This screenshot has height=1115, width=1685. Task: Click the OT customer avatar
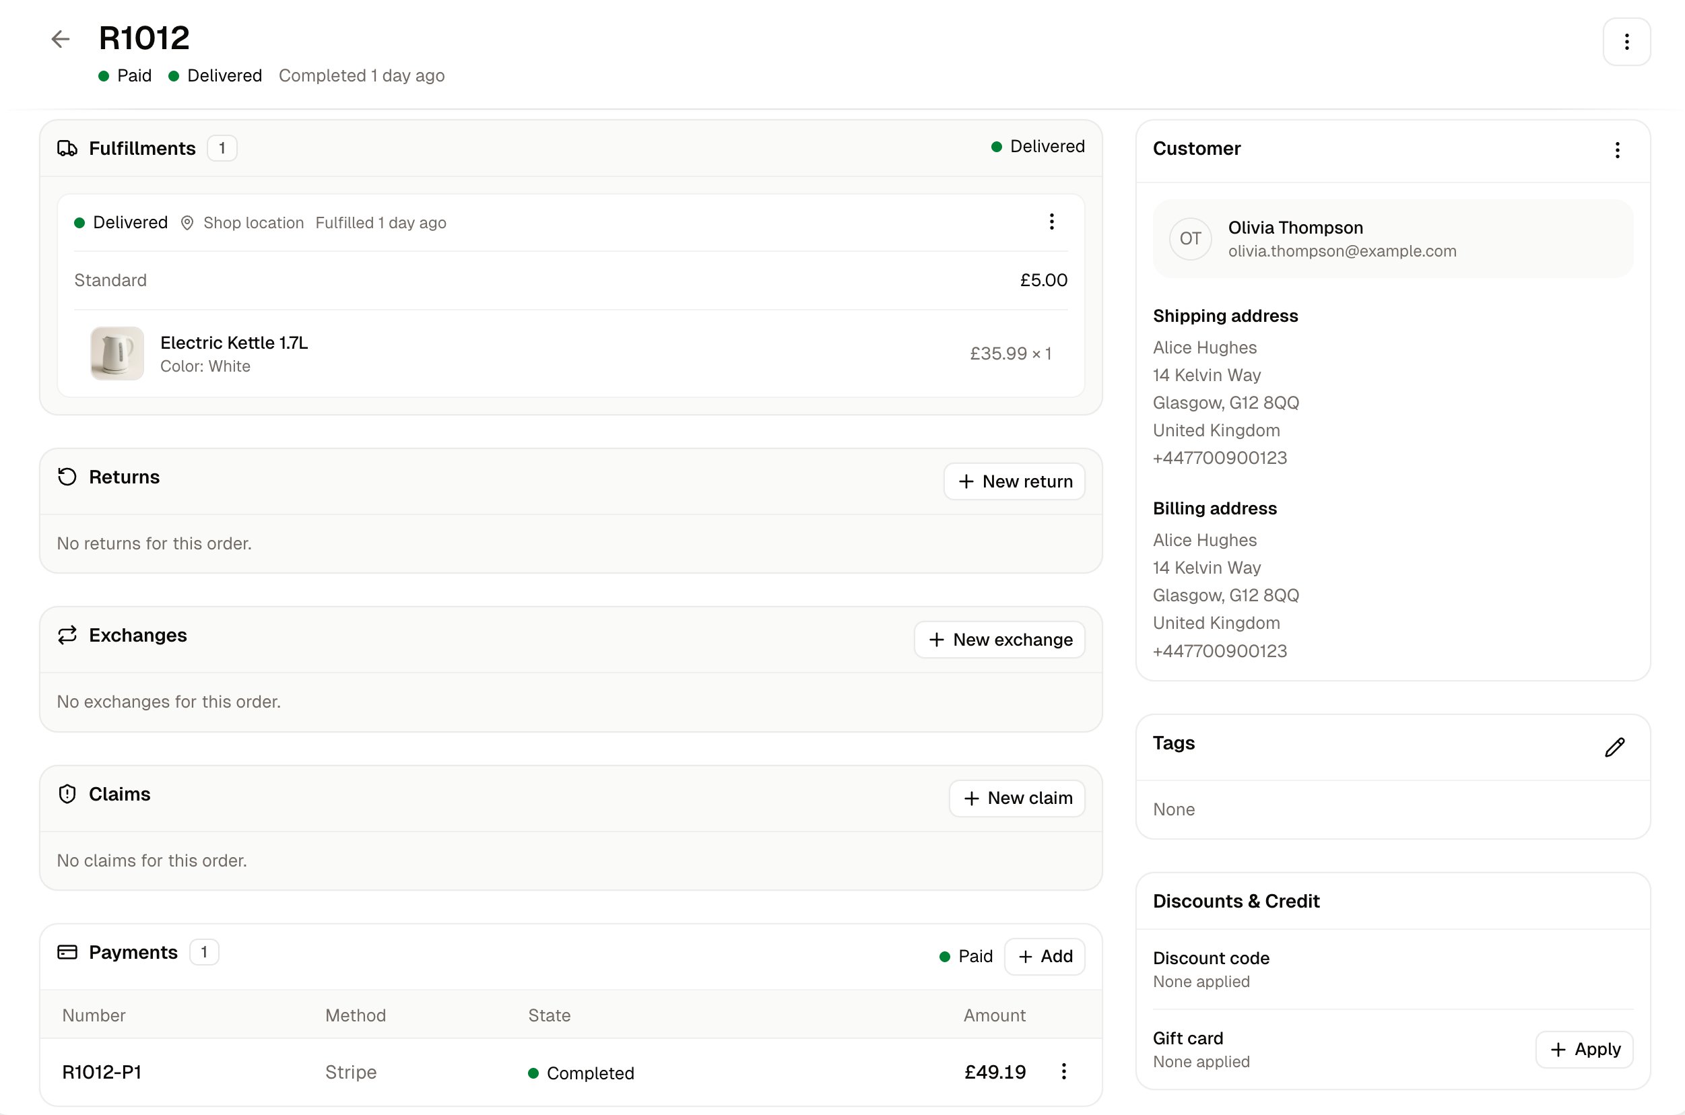click(x=1190, y=239)
